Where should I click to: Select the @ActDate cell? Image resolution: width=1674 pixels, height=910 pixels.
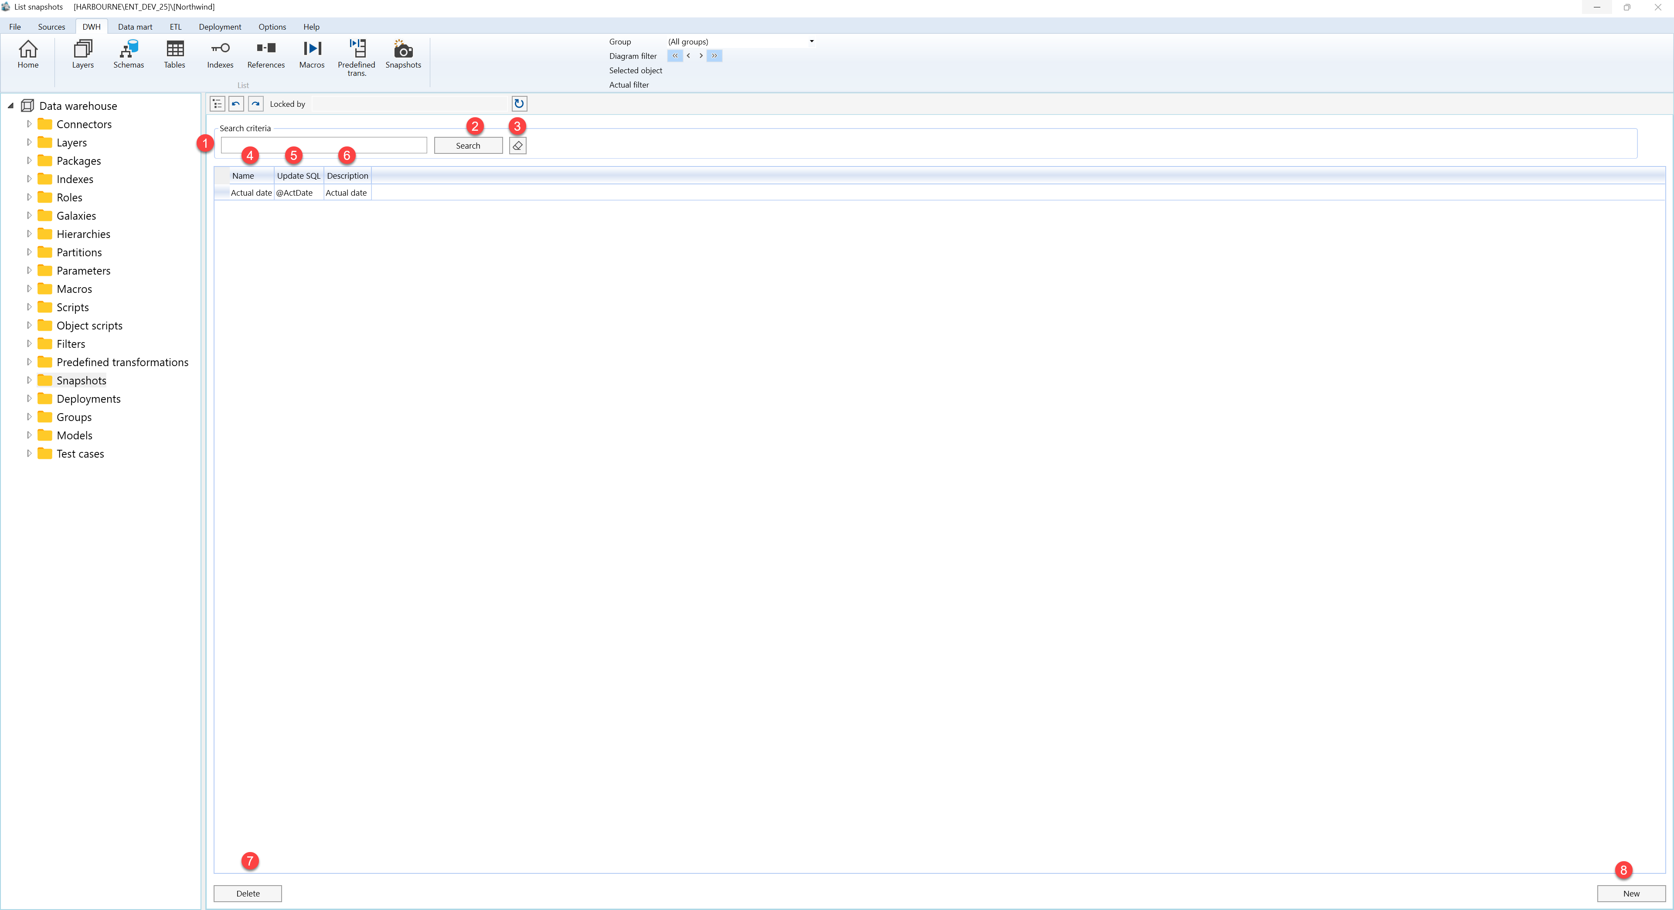(x=299, y=193)
